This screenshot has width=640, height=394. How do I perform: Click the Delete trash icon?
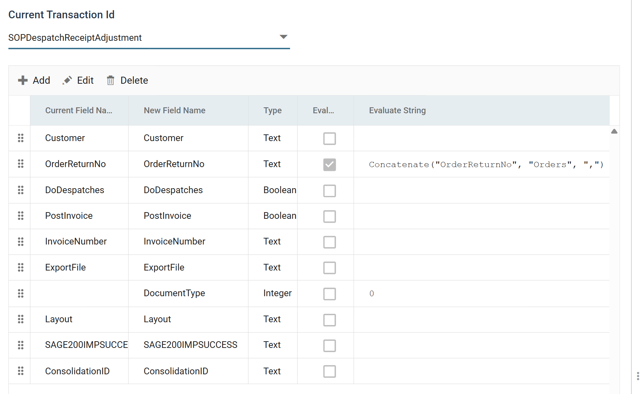pos(111,80)
